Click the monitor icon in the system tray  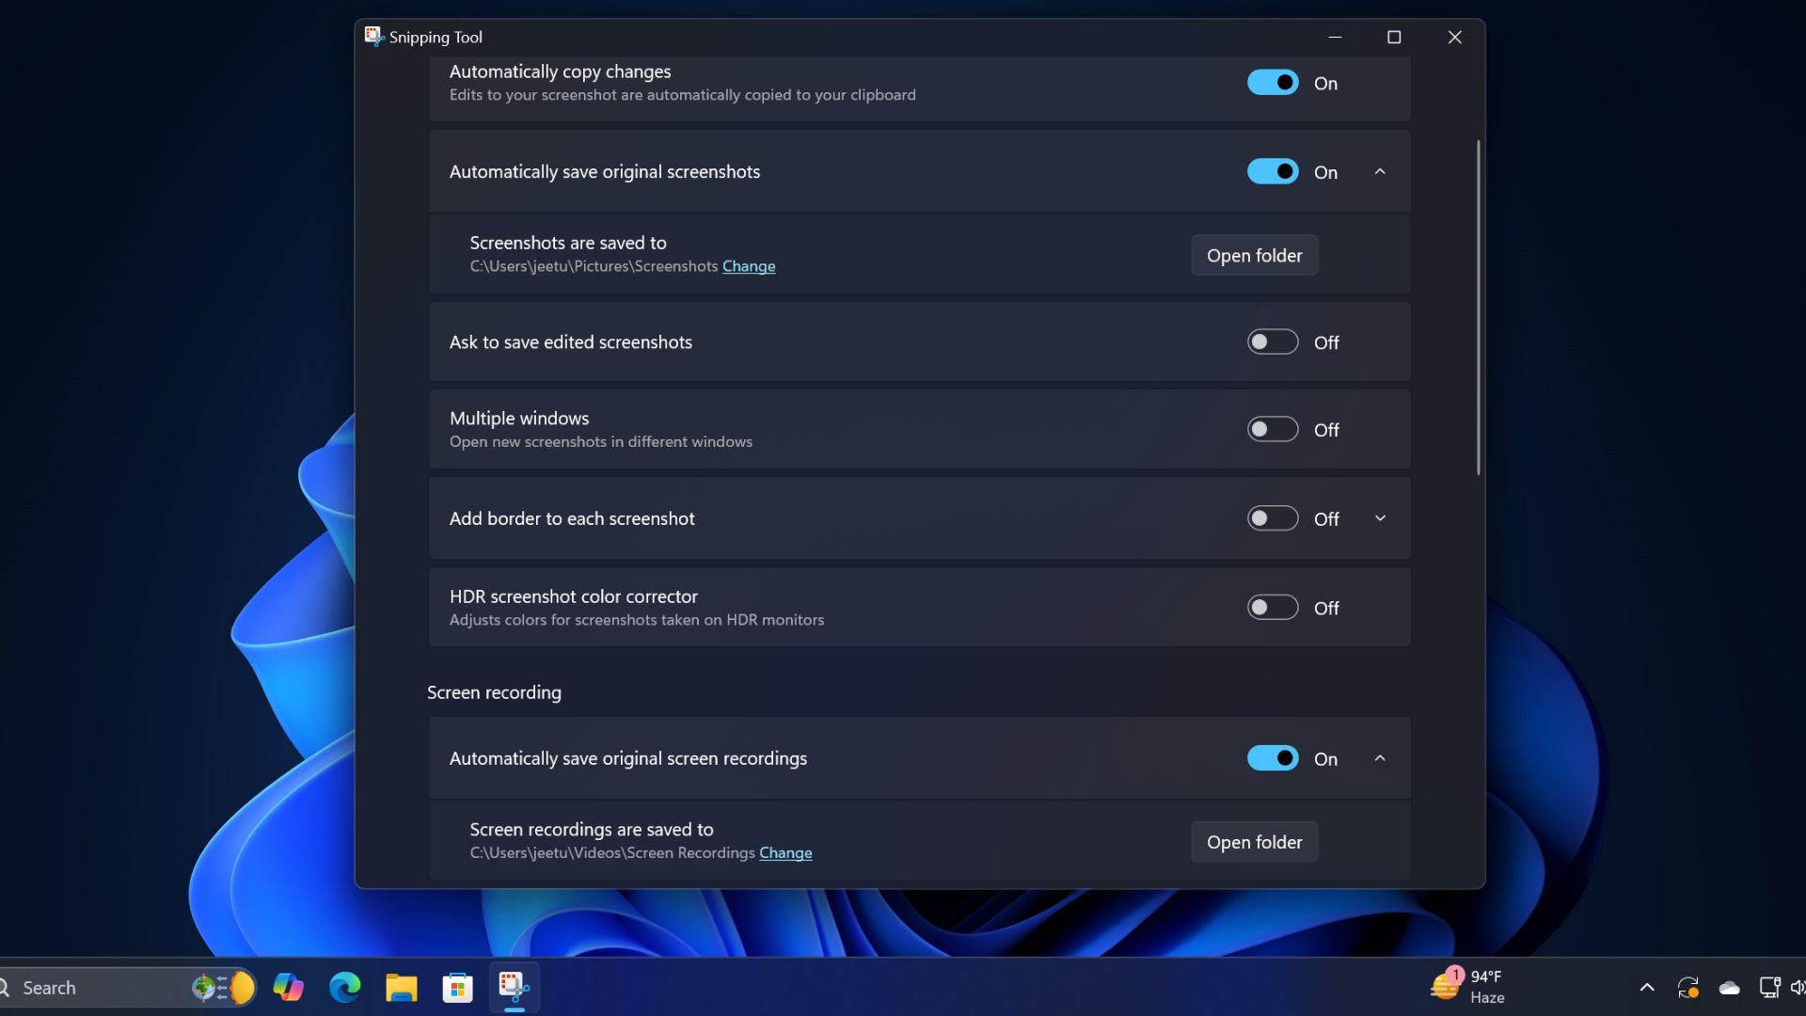click(x=1769, y=987)
